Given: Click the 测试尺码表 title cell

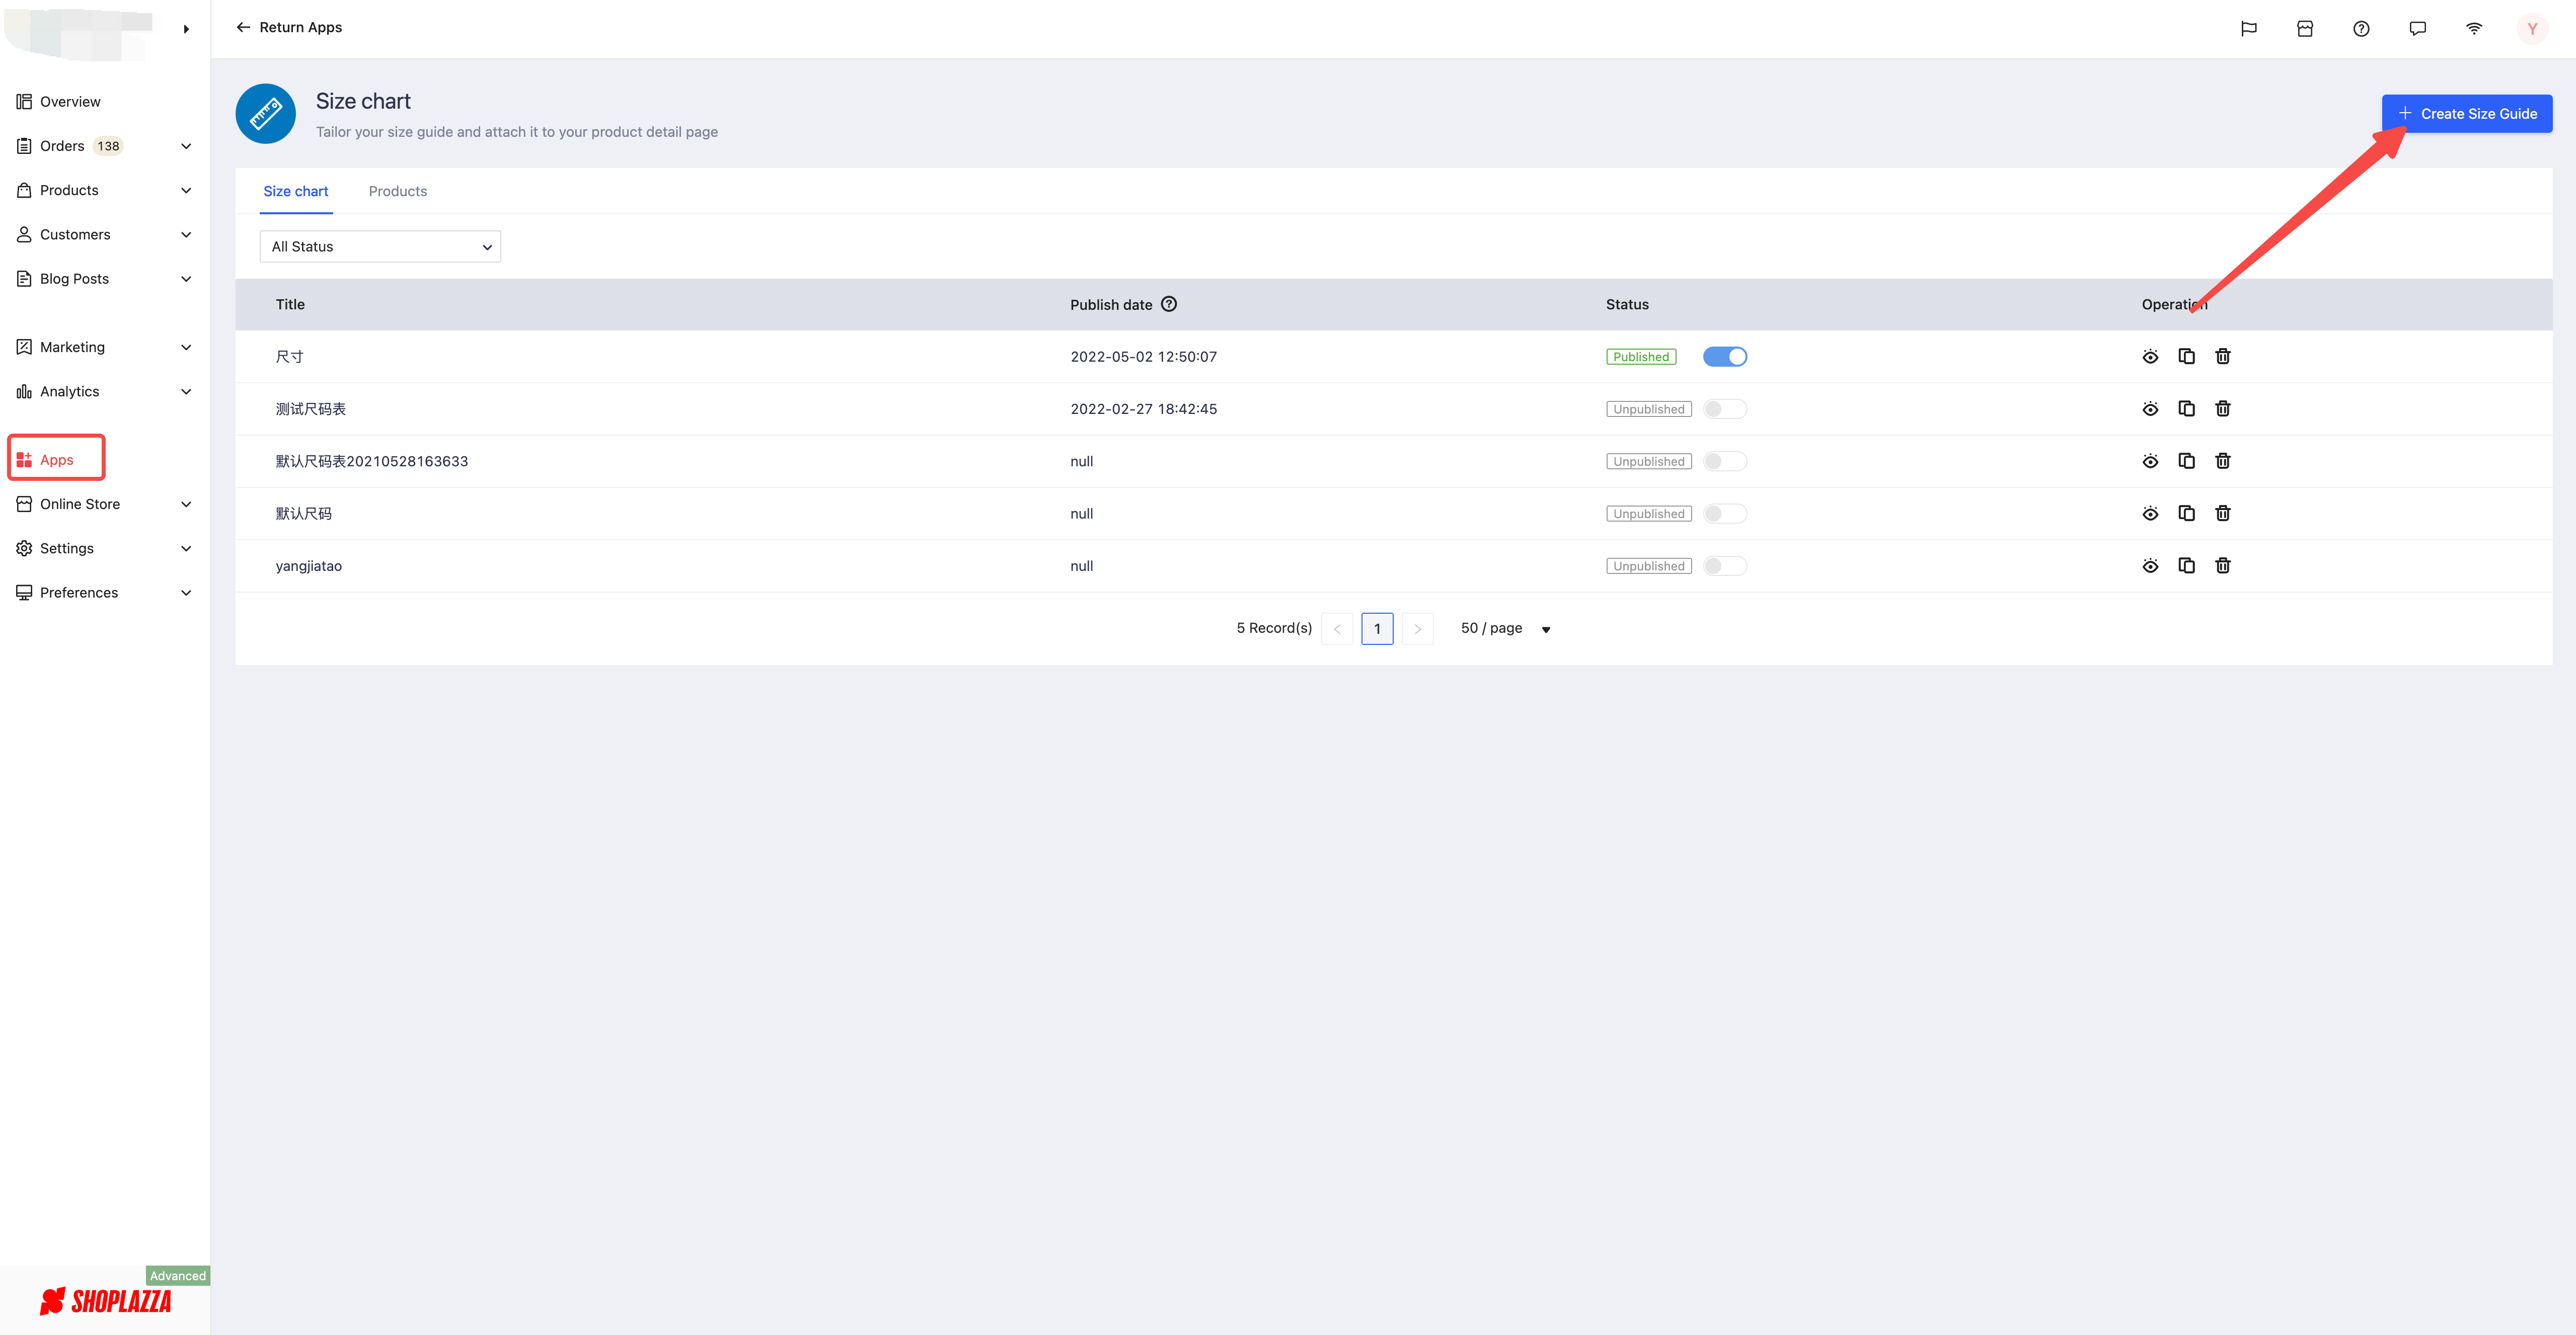Looking at the screenshot, I should pos(311,408).
